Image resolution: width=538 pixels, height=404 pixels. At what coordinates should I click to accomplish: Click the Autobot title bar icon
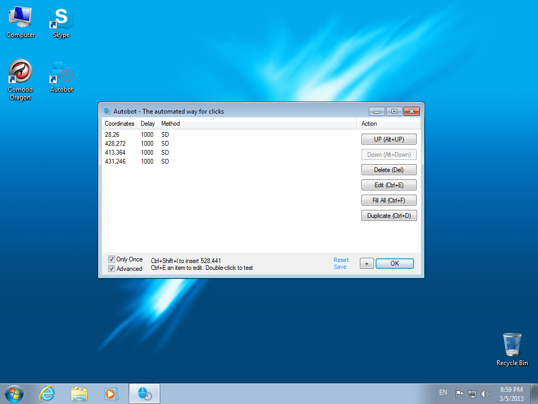(x=107, y=112)
